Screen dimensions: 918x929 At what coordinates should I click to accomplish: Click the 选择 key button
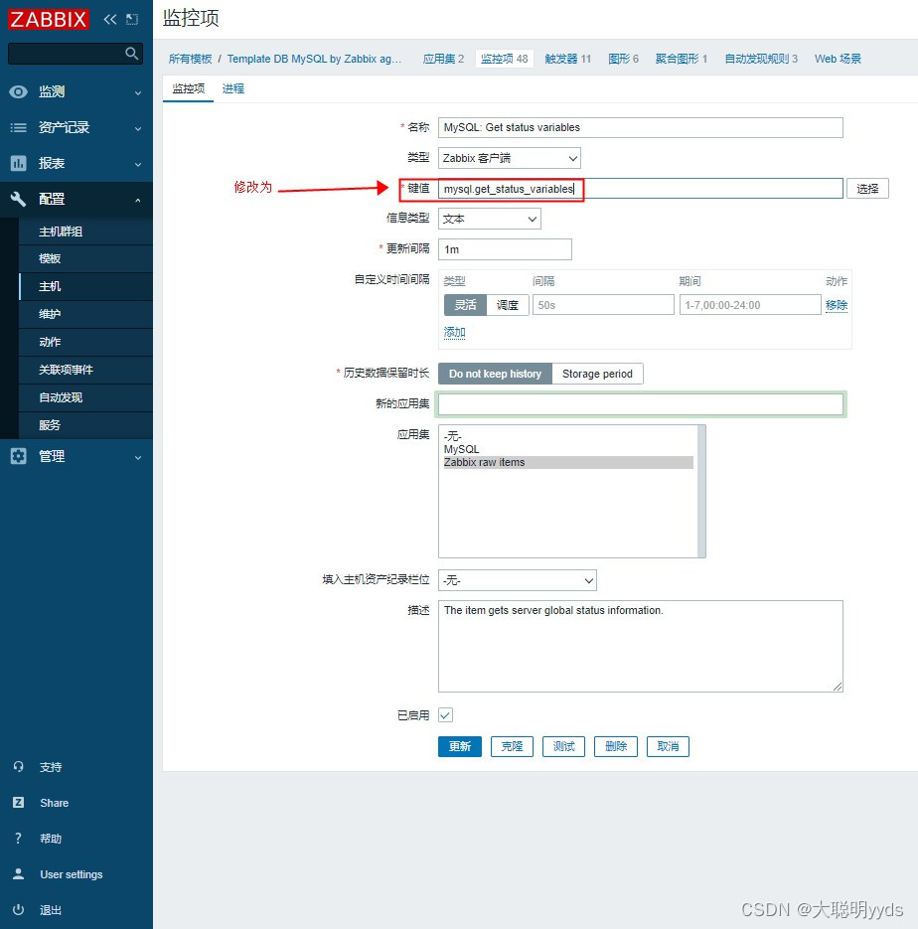click(x=867, y=189)
